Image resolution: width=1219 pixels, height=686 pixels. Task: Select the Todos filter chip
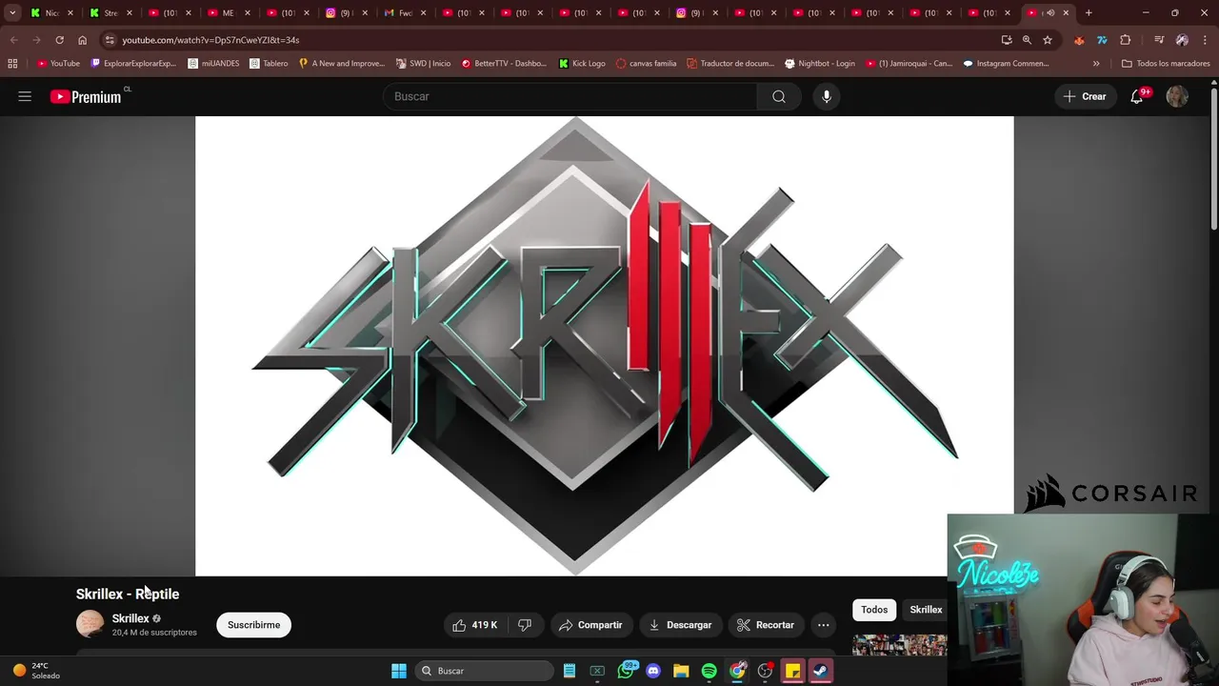pos(874,610)
